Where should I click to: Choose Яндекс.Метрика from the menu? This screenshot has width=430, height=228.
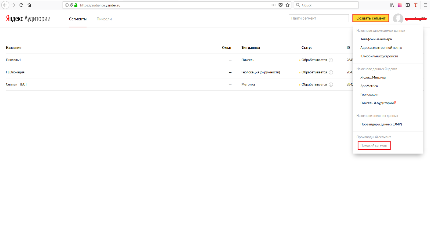[373, 77]
